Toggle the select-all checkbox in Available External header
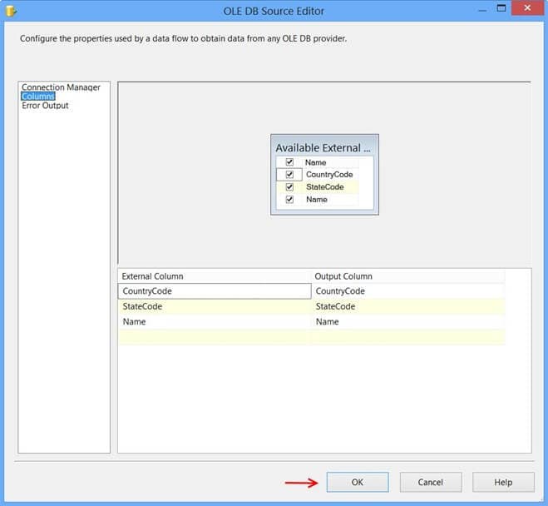Image resolution: width=548 pixels, height=506 pixels. [x=289, y=162]
